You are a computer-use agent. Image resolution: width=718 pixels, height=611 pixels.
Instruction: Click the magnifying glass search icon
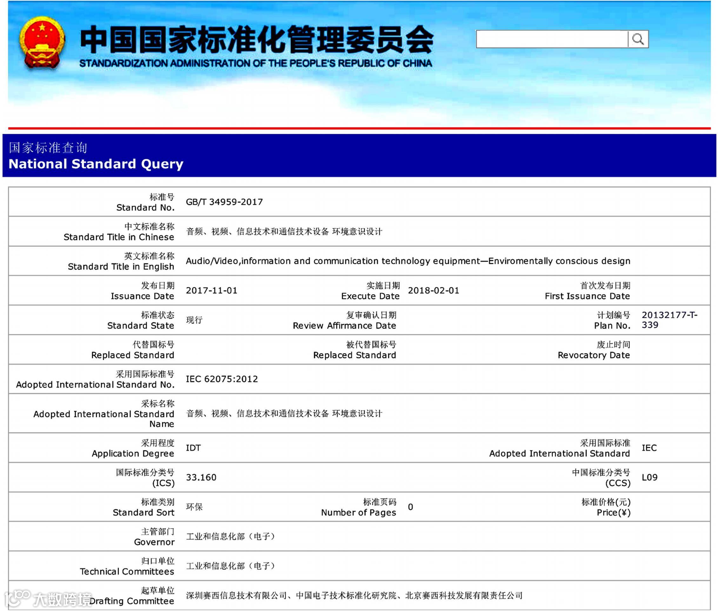pos(638,39)
